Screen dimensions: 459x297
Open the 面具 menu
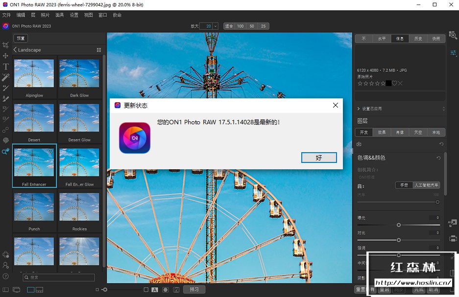click(x=59, y=15)
